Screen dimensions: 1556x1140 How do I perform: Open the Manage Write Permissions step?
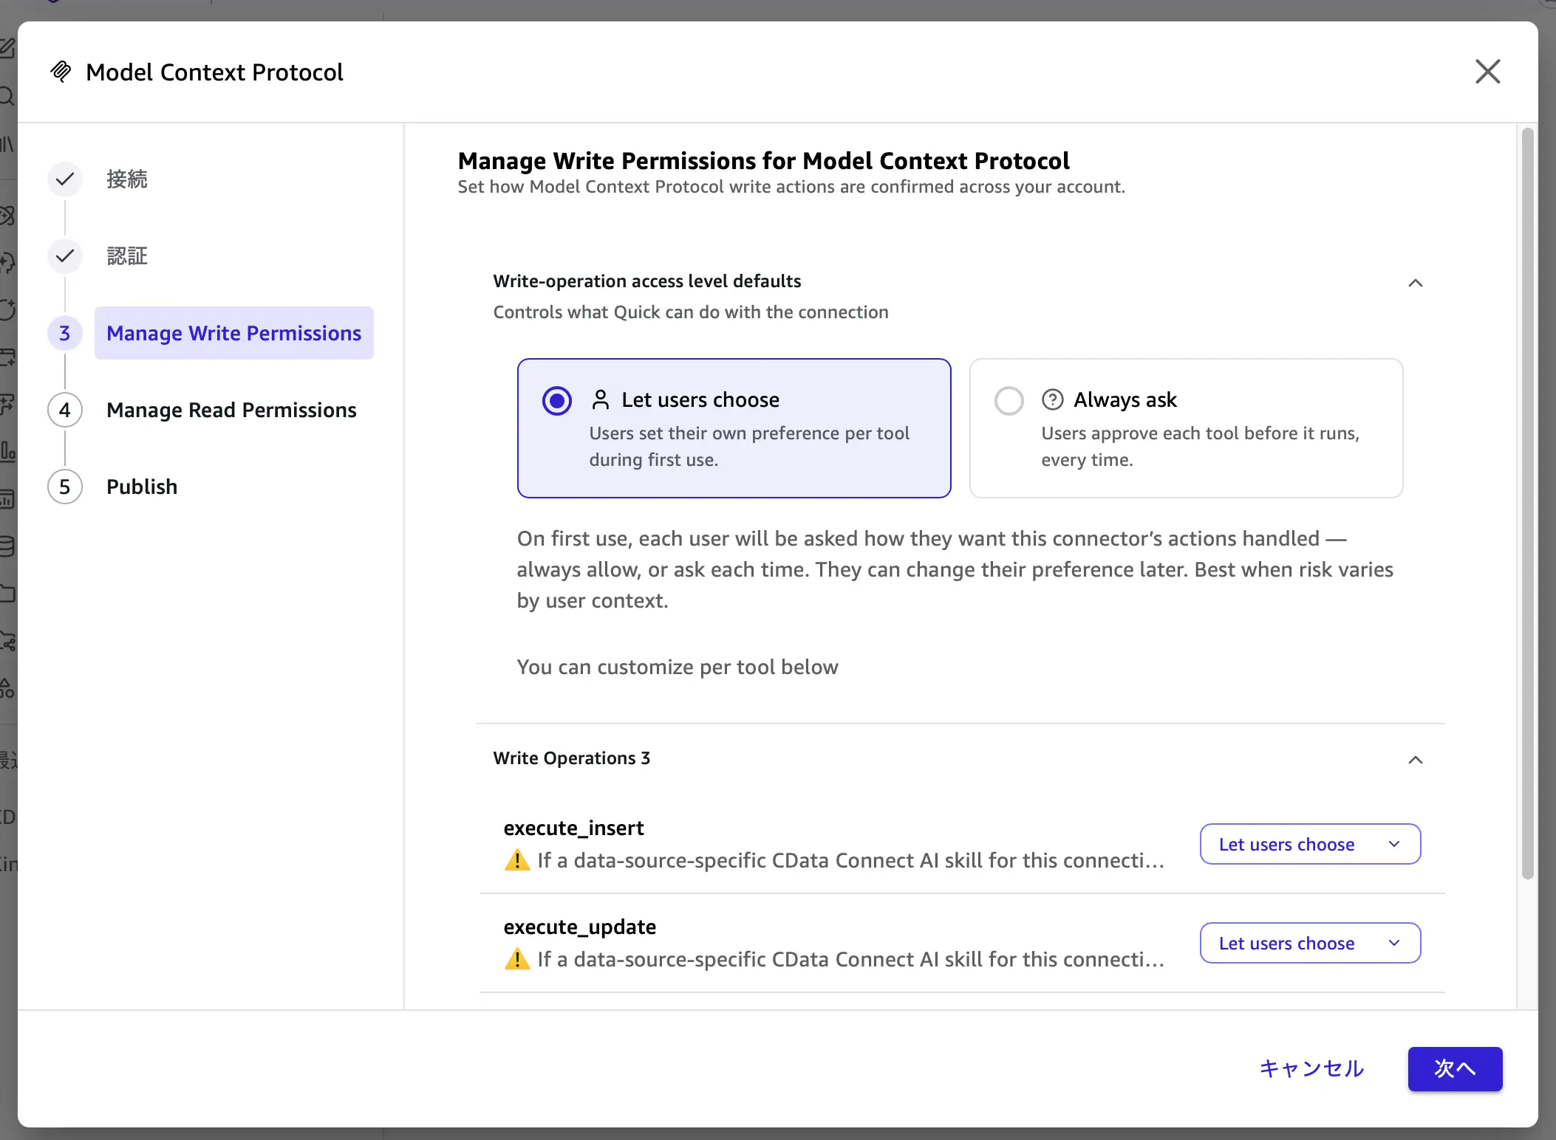pos(233,333)
